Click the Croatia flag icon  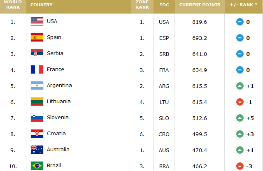(37, 134)
